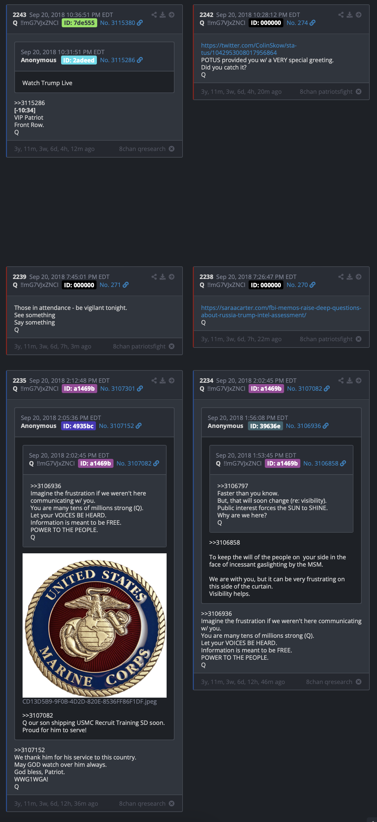Share post 2239
The width and height of the screenshot is (377, 822).
click(154, 277)
